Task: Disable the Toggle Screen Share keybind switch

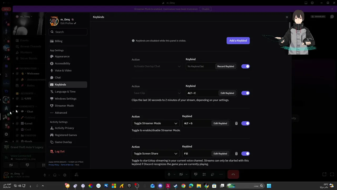Action: 245,154
